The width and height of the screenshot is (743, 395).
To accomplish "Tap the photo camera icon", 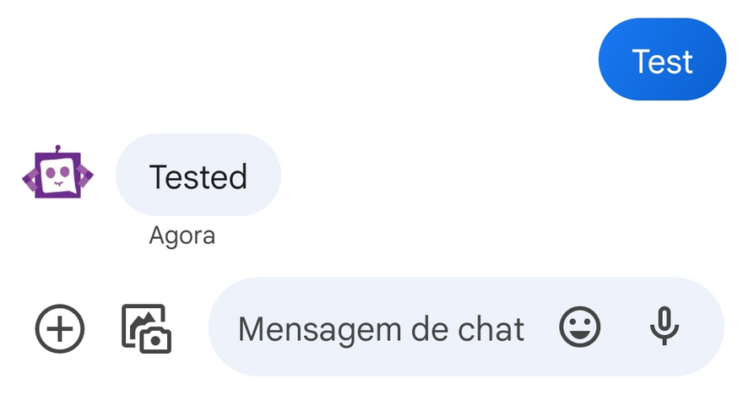I will coord(146,327).
